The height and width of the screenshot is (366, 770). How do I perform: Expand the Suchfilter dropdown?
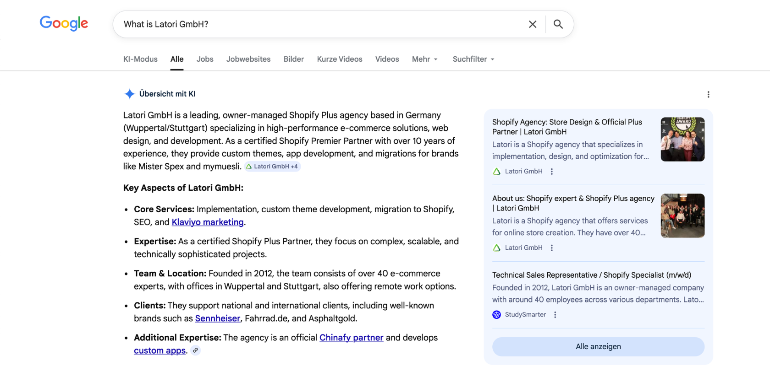pyautogui.click(x=473, y=59)
